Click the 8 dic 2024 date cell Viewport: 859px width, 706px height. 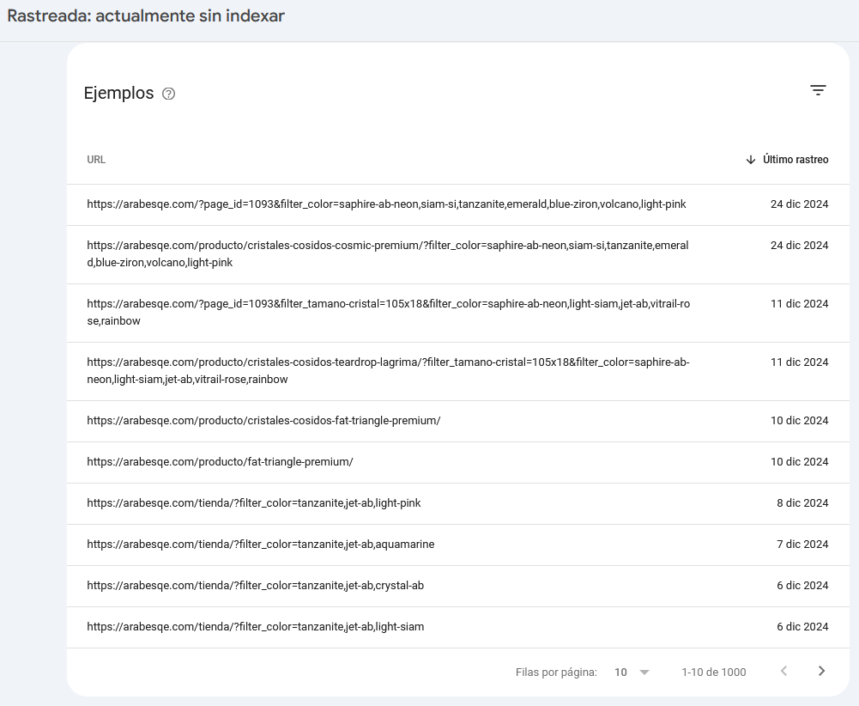click(x=802, y=503)
